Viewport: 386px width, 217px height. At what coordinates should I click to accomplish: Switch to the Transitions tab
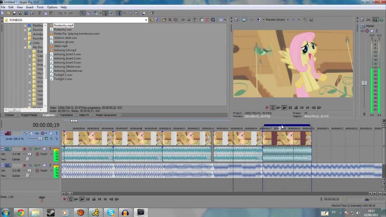pyautogui.click(x=66, y=115)
